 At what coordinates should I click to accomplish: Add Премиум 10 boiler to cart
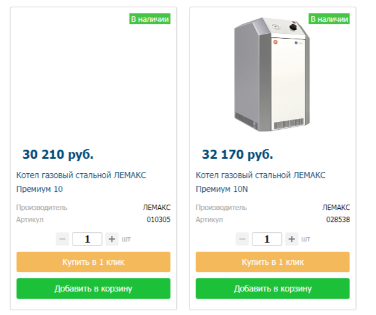point(94,288)
